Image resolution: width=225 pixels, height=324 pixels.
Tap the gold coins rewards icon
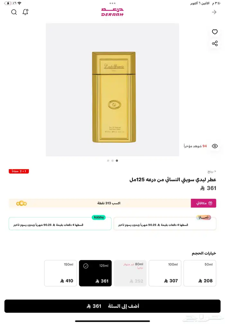(x=22, y=204)
